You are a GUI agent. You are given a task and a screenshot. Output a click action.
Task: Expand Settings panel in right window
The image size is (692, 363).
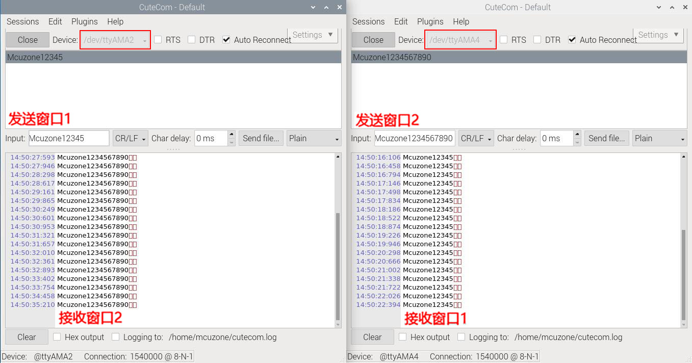pyautogui.click(x=659, y=35)
